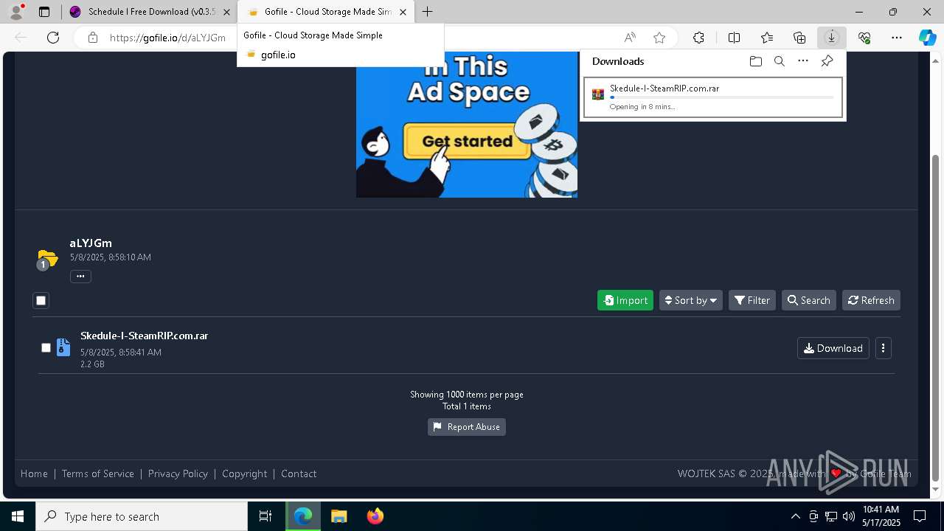Open Favorites list icon
The image size is (944, 531).
pyautogui.click(x=767, y=38)
